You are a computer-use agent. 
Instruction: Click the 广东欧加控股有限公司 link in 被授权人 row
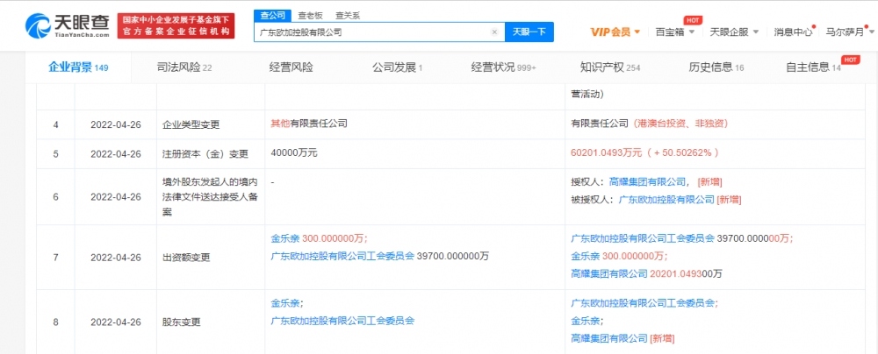pyautogui.click(x=666, y=199)
